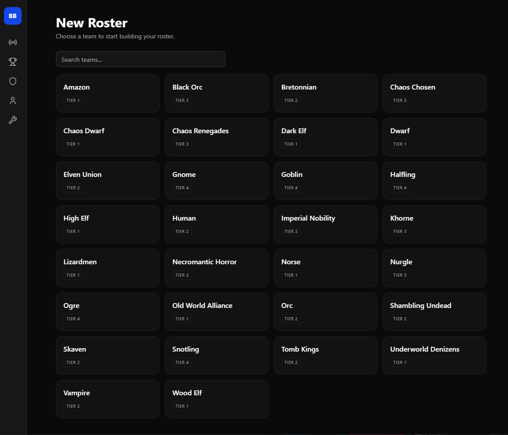Choose the Underworld Denizens team

[x=434, y=355]
